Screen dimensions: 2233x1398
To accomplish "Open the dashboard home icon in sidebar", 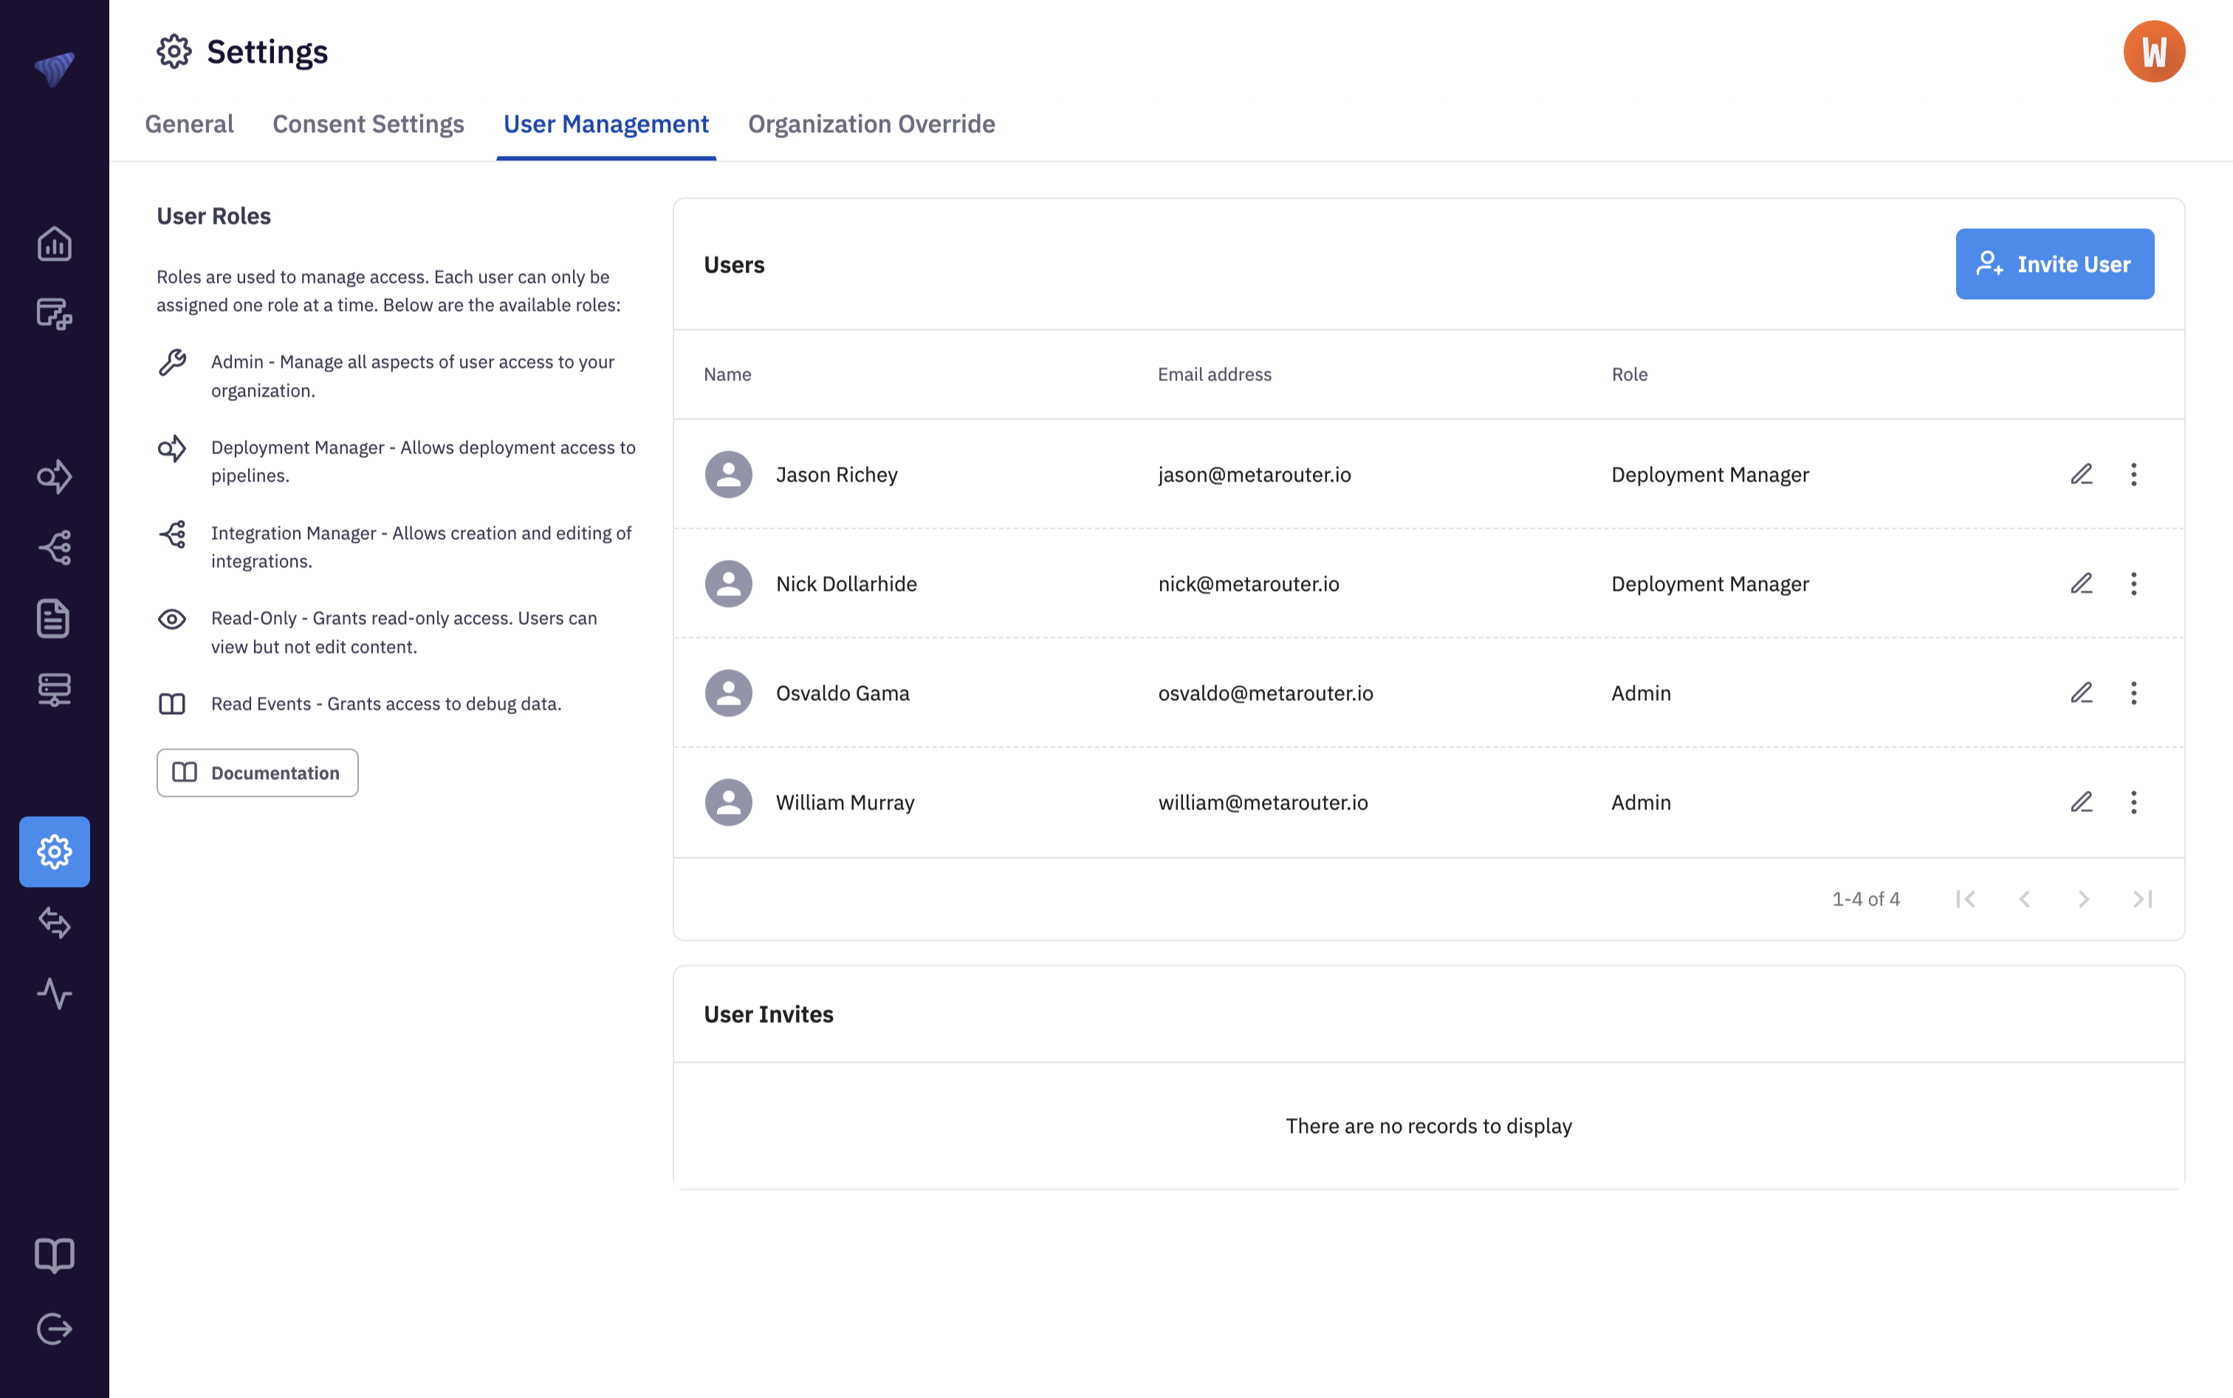I will [x=55, y=244].
